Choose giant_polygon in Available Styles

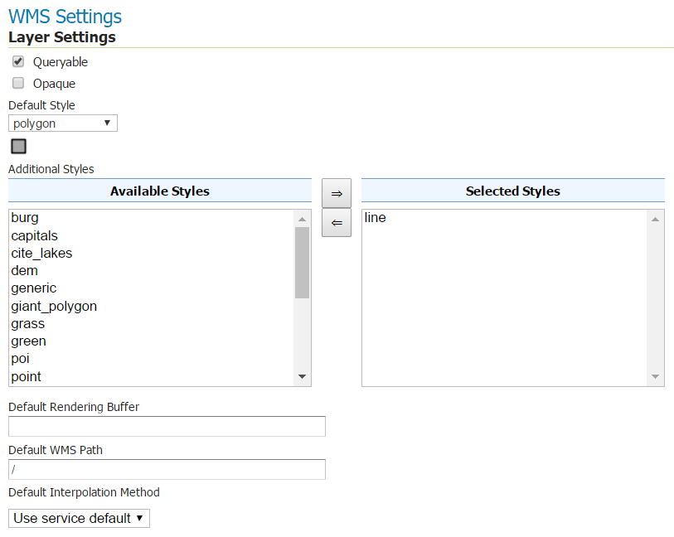(54, 307)
